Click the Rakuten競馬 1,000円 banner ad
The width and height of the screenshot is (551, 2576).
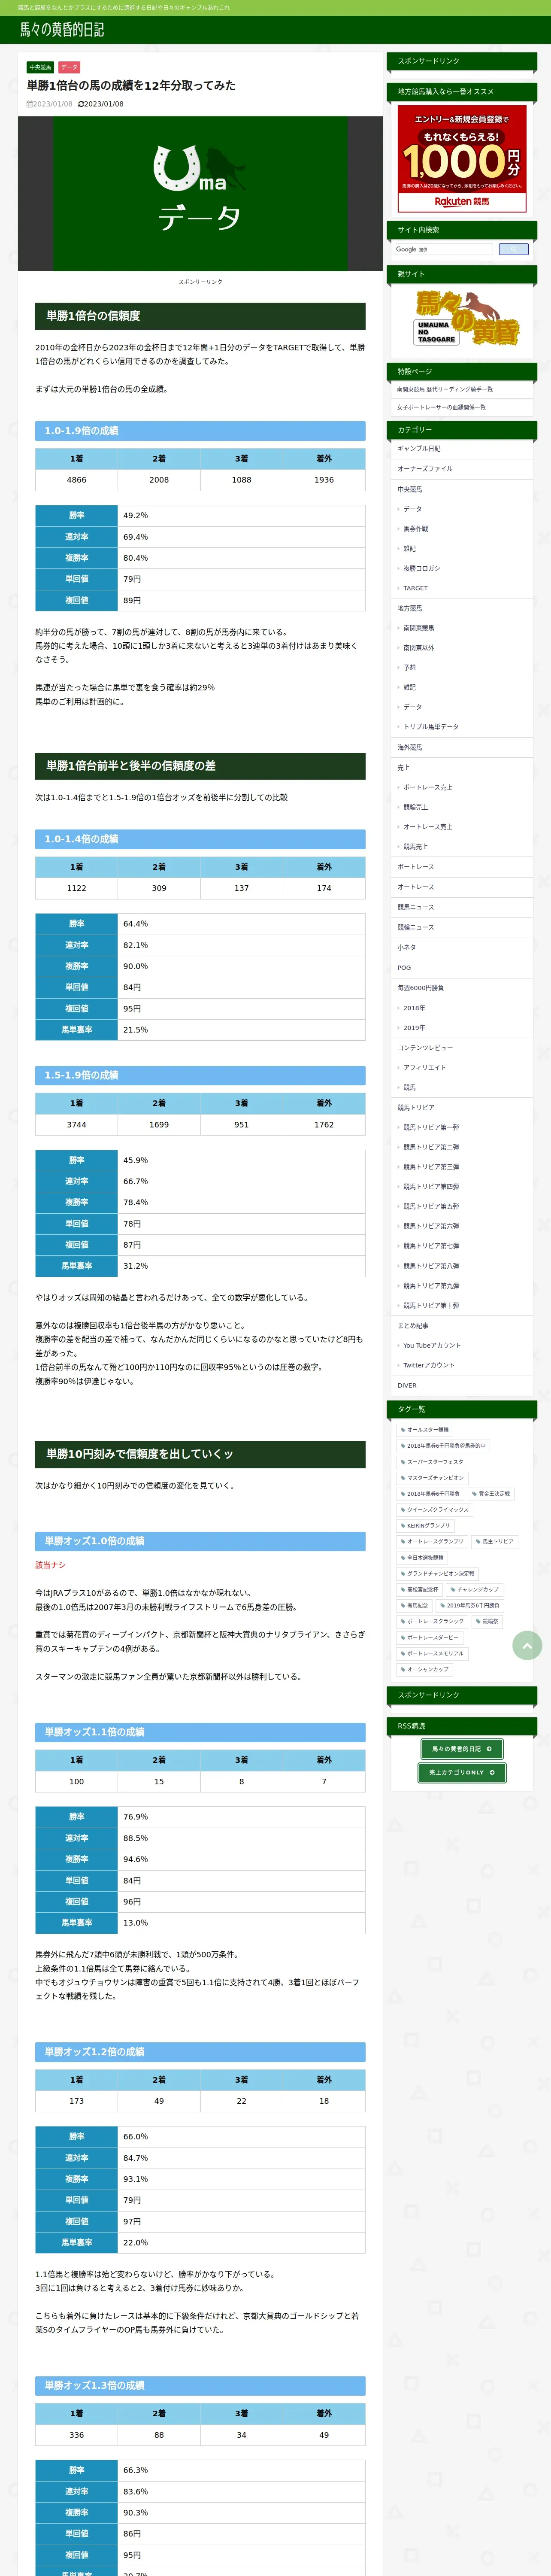[x=462, y=158]
